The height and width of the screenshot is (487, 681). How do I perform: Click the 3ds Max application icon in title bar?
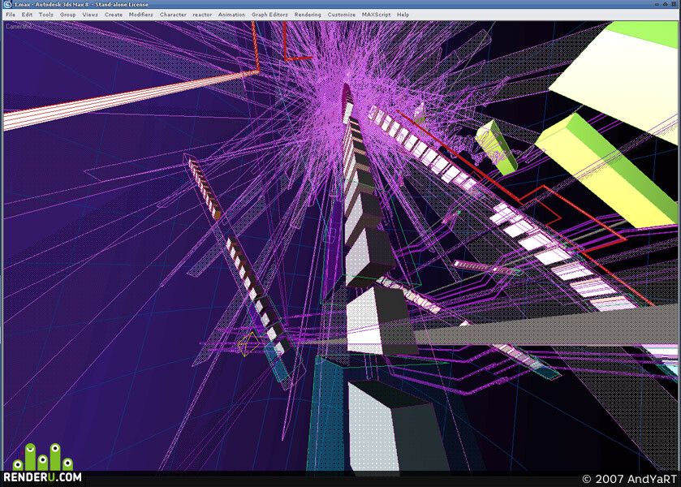[x=7, y=4]
